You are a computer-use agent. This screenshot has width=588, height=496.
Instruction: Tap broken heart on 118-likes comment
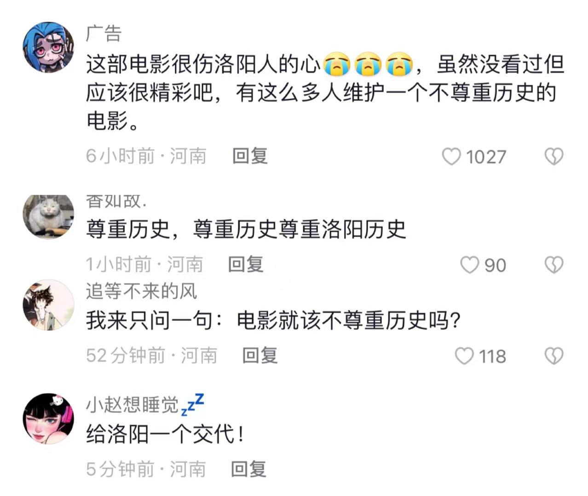(x=554, y=356)
